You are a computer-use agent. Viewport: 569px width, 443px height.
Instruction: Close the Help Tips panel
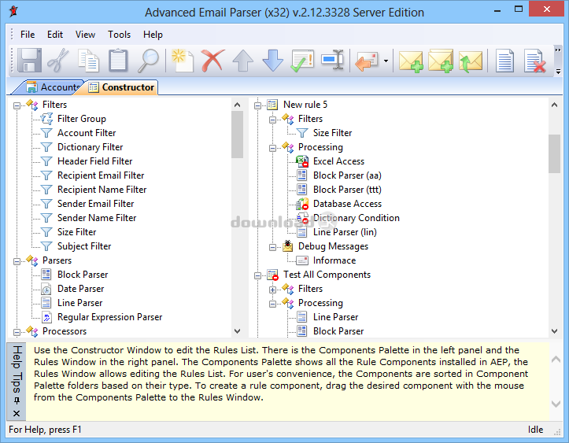(x=17, y=413)
